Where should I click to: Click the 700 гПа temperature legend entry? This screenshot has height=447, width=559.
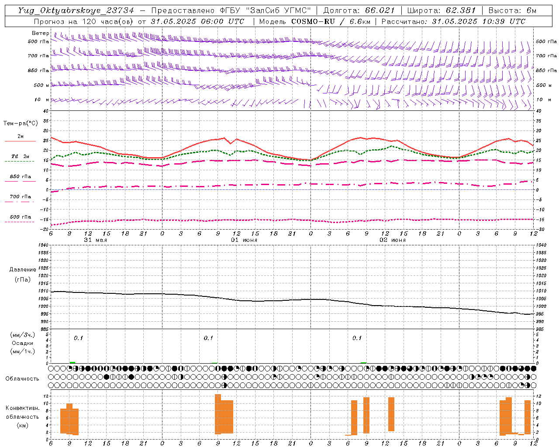20,196
